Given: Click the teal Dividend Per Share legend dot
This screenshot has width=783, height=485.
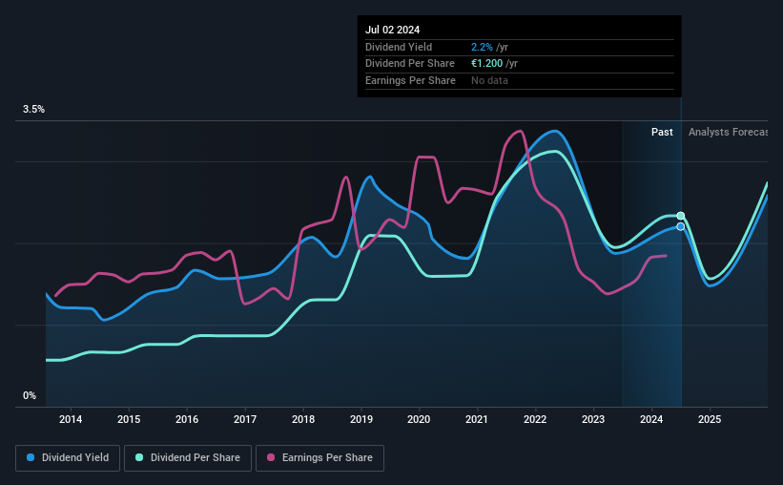Looking at the screenshot, I should pyautogui.click(x=139, y=457).
